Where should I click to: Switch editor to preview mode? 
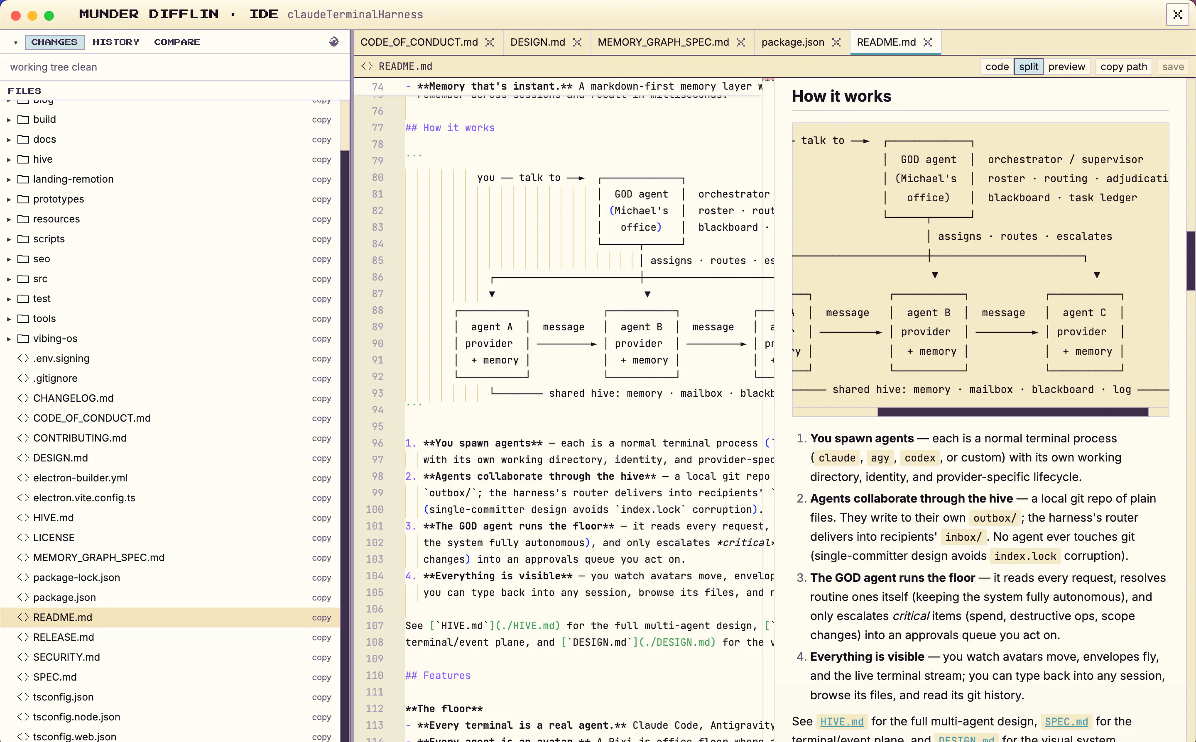[1066, 66]
